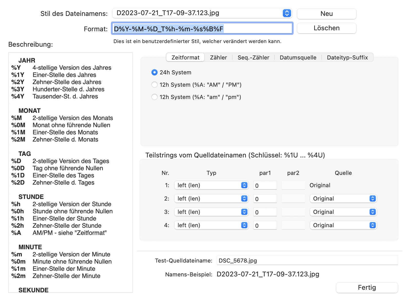Click into the Format text field
404x300 pixels.
202,29
